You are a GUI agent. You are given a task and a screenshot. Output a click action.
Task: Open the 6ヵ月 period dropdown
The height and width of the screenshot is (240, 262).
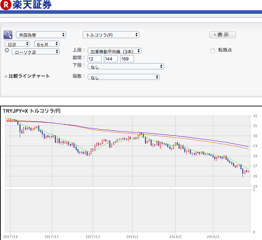(x=47, y=44)
